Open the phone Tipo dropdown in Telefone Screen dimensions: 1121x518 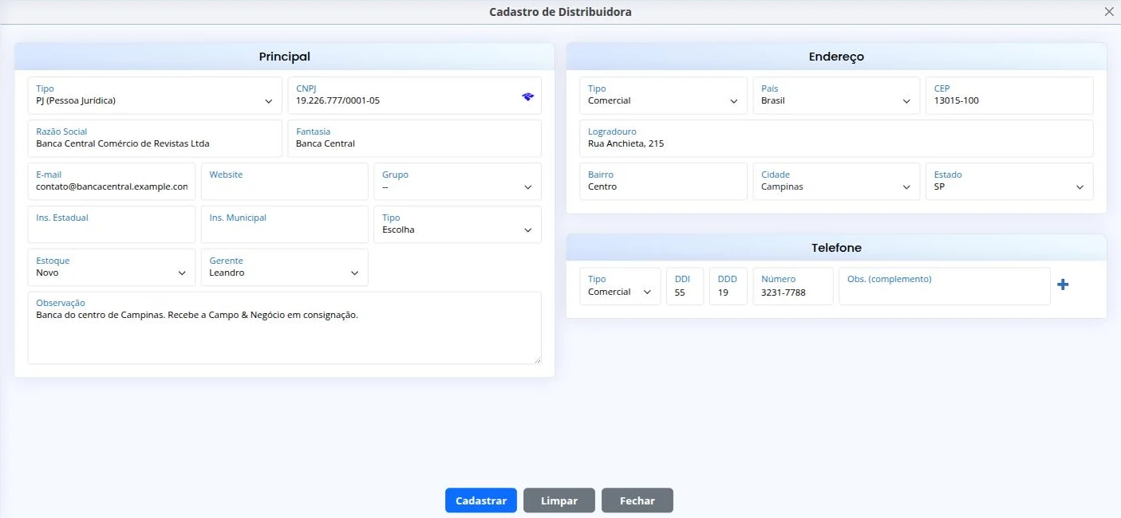tap(620, 286)
